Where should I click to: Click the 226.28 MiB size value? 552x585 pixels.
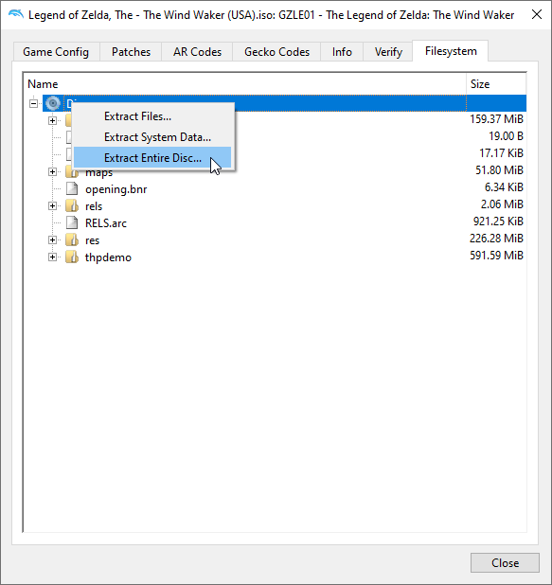(496, 239)
